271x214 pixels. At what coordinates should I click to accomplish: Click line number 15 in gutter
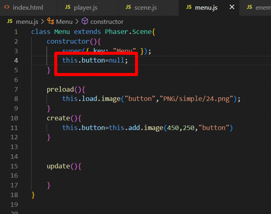[x=14, y=166]
